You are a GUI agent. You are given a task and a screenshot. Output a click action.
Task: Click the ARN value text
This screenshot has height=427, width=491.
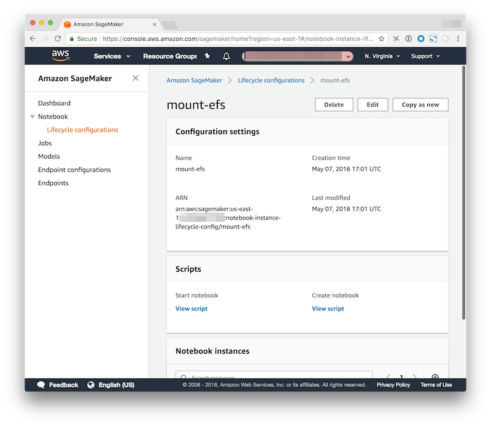coord(228,217)
